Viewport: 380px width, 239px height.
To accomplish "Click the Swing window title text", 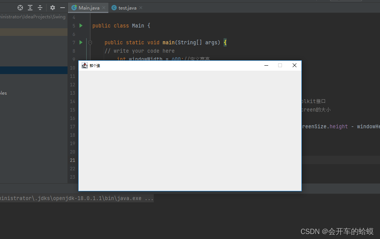I will (x=95, y=66).
